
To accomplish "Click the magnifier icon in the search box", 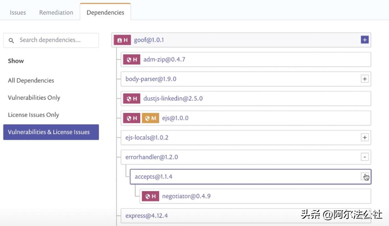I will (x=12, y=40).
